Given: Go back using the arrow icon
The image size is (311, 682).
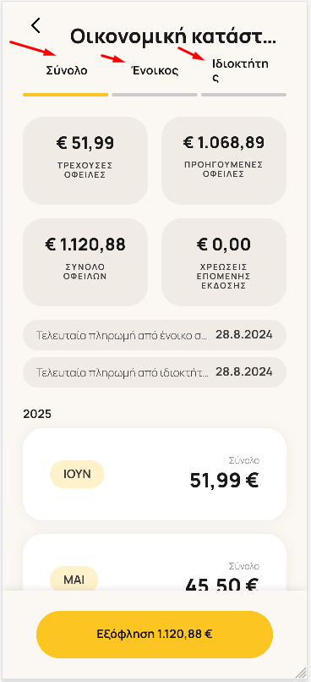Looking at the screenshot, I should pos(35,25).
